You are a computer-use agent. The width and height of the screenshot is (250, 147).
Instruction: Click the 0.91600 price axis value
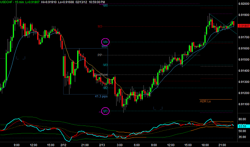pyautogui.click(x=244, y=48)
